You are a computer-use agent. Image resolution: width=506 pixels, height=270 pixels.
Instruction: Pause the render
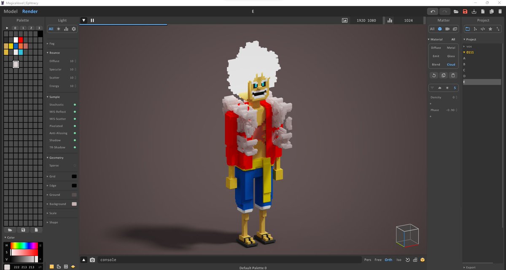coord(92,20)
